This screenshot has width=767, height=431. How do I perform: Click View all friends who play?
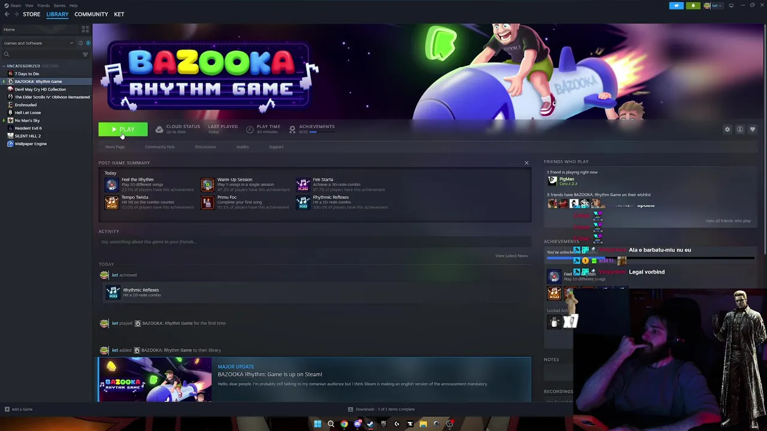[x=728, y=221]
